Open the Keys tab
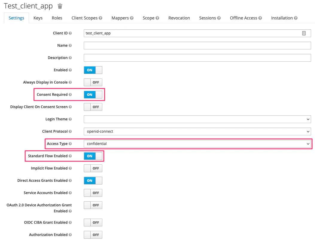The height and width of the screenshot is (242, 315). click(x=38, y=18)
